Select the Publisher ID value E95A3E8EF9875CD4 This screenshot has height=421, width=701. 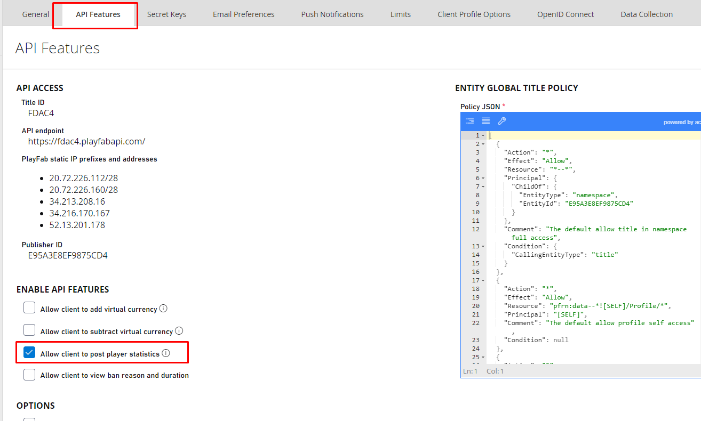pos(68,255)
